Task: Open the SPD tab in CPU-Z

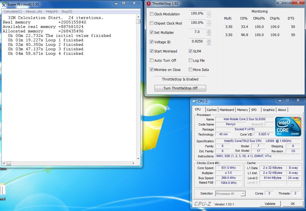Action: click(254, 110)
